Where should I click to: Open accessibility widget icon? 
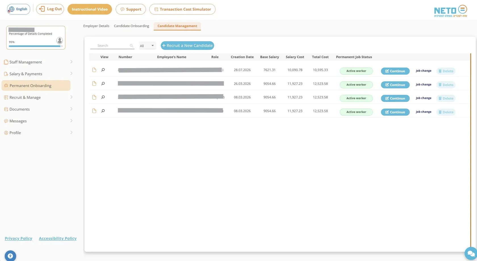[11, 256]
